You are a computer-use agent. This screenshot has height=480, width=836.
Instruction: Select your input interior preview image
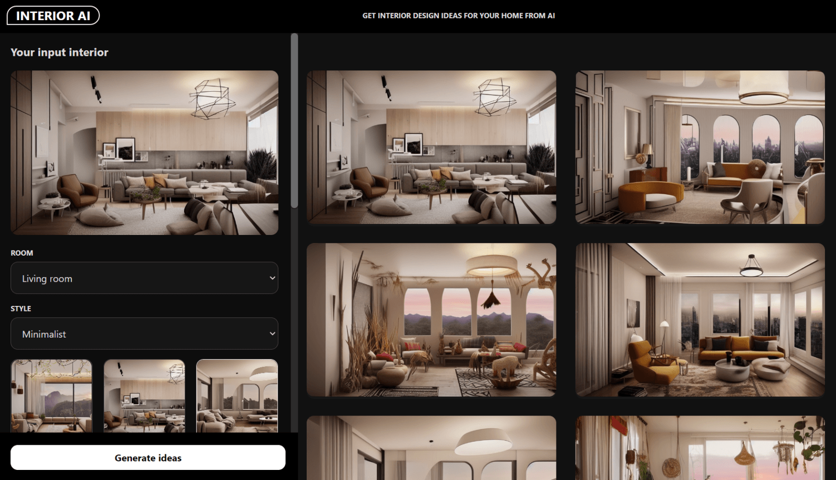[145, 152]
